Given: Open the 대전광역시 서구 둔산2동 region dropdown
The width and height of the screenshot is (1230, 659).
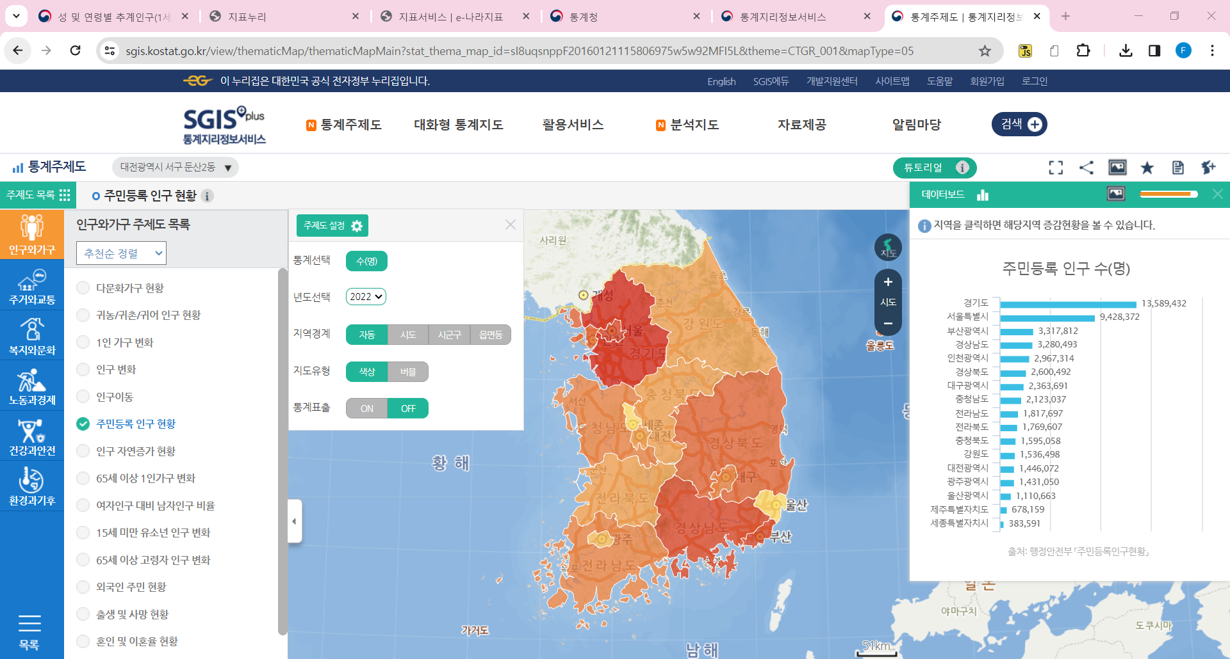Looking at the screenshot, I should click(175, 167).
